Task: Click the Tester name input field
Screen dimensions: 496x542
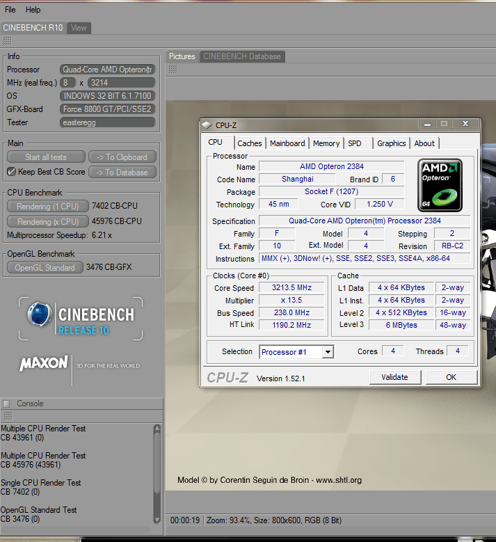Action: pyautogui.click(x=107, y=122)
